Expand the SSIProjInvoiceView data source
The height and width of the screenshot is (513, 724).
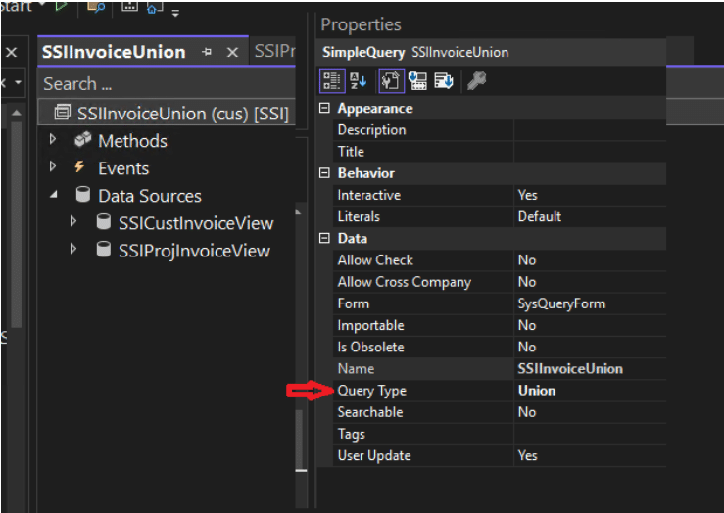(x=73, y=251)
